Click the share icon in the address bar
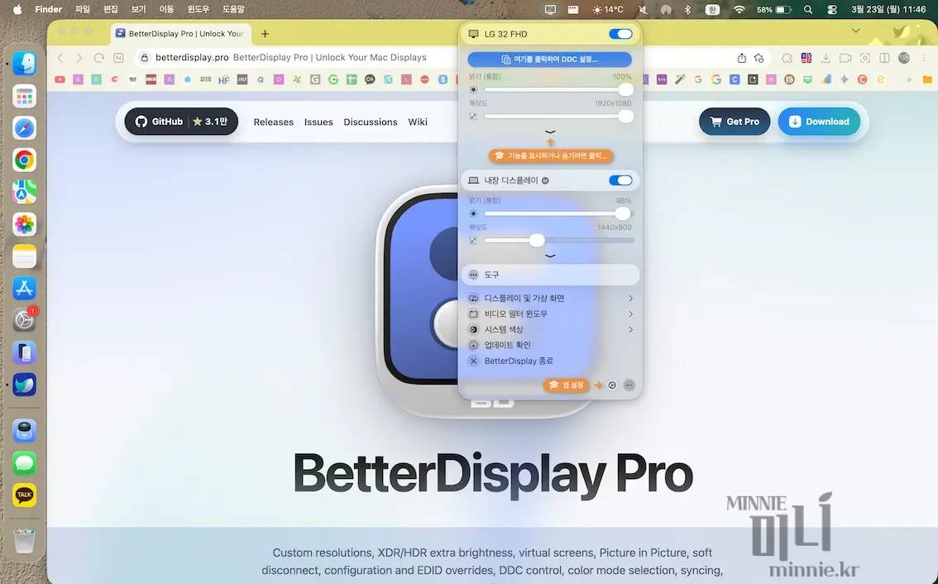 click(742, 58)
